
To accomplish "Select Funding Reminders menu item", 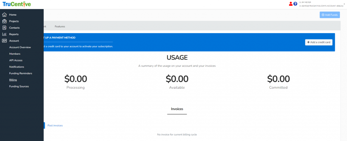I will 21,73.
